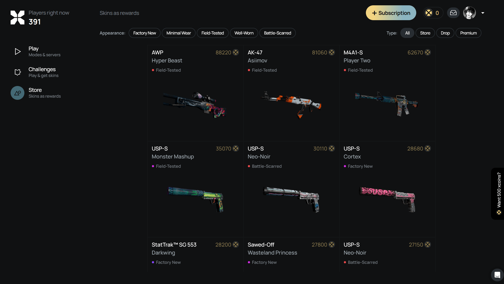Screen dimensions: 504x284
Task: Open the chat support bubble icon
Action: (497, 275)
